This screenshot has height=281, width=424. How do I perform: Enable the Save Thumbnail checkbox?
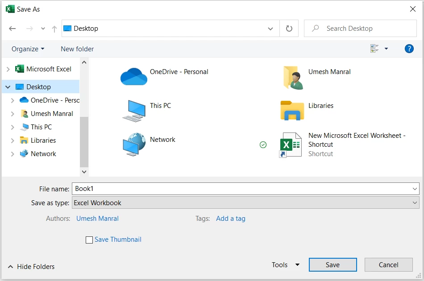coord(89,240)
